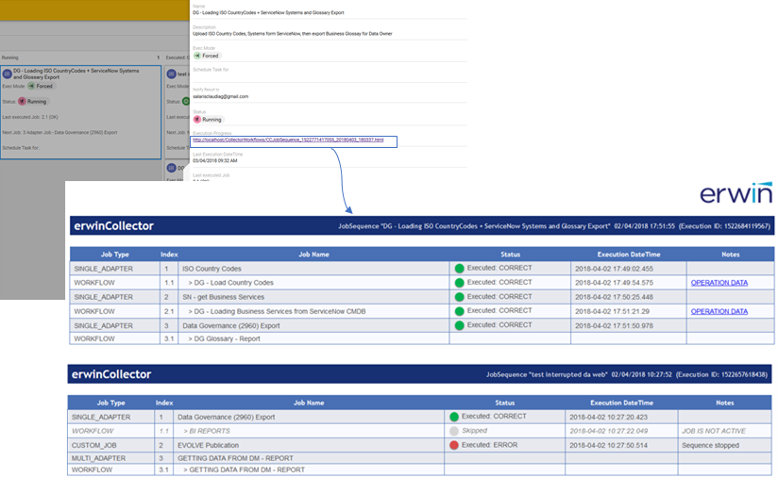Click grey Skipped status dot for BI REPORTS row
Image resolution: width=778 pixels, height=478 pixels.
[x=454, y=431]
